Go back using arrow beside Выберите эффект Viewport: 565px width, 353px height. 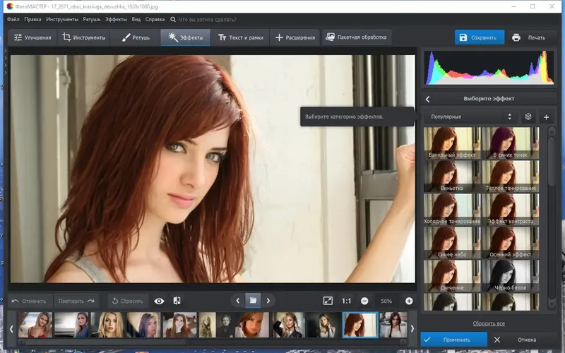[428, 99]
